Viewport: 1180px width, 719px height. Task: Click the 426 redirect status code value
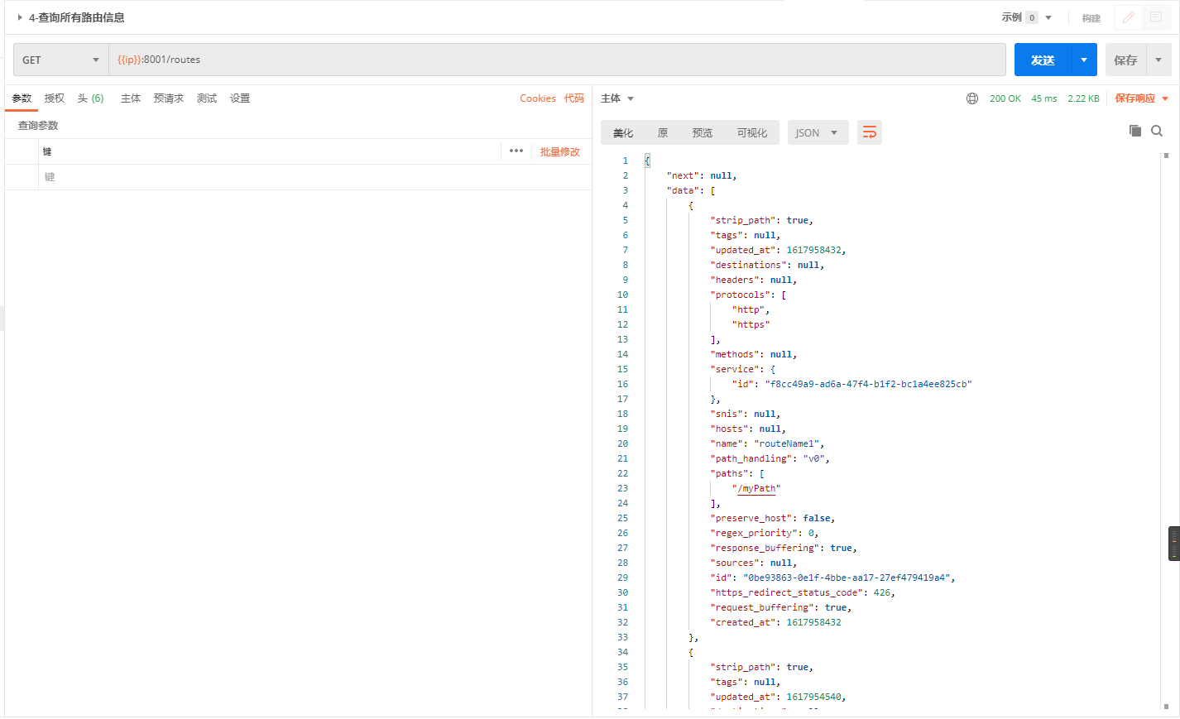(881, 592)
